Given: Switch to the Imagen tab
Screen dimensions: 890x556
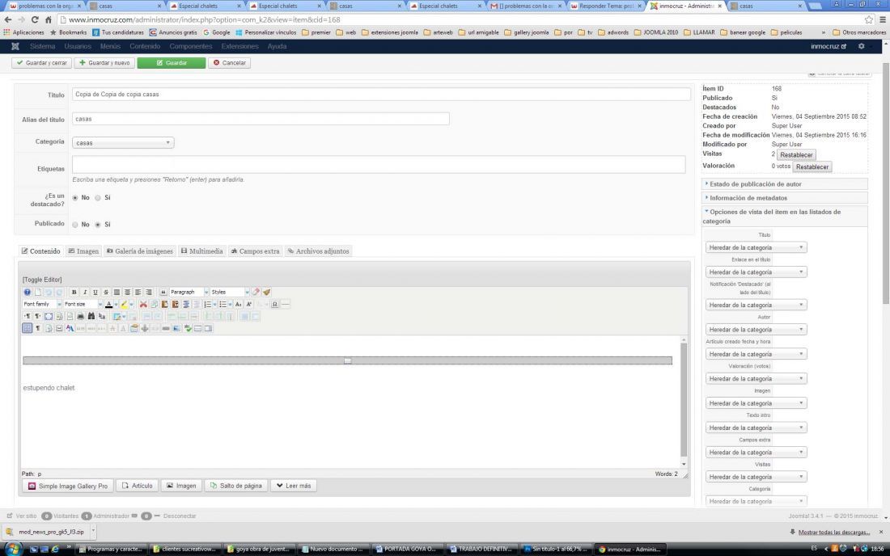Looking at the screenshot, I should pyautogui.click(x=83, y=251).
